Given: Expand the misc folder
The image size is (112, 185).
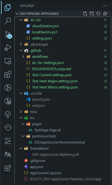Looking at the screenshot, I should point(21,112).
